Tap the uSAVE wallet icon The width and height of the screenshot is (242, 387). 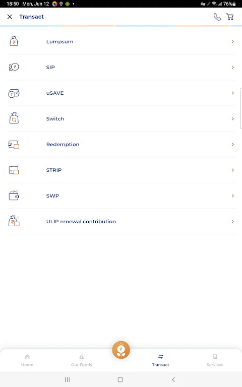(x=14, y=93)
